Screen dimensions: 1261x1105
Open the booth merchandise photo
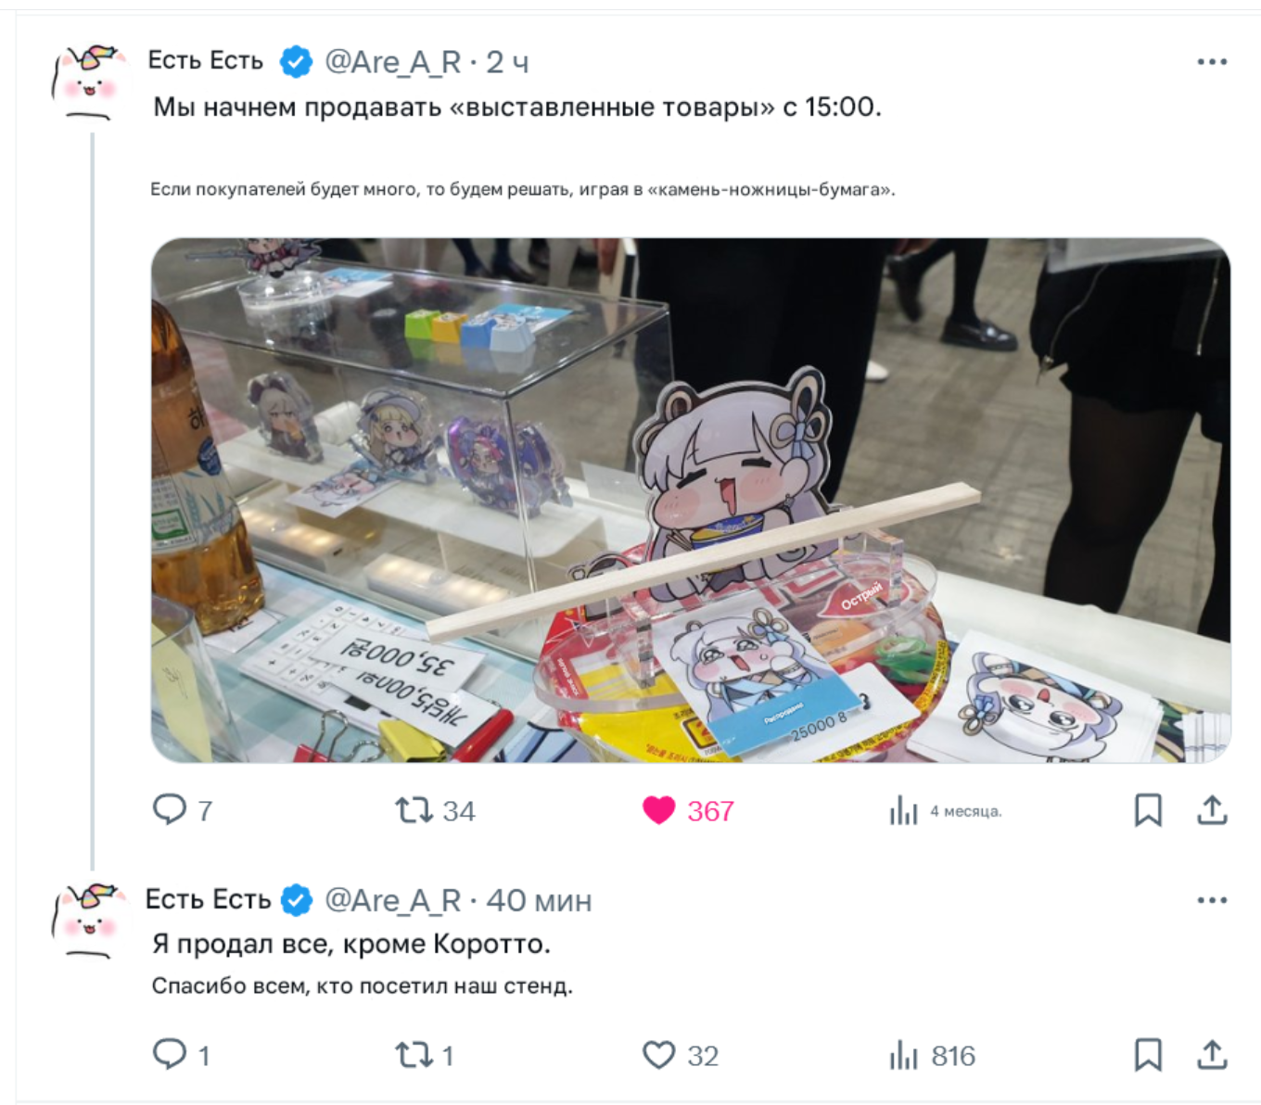pos(691,501)
